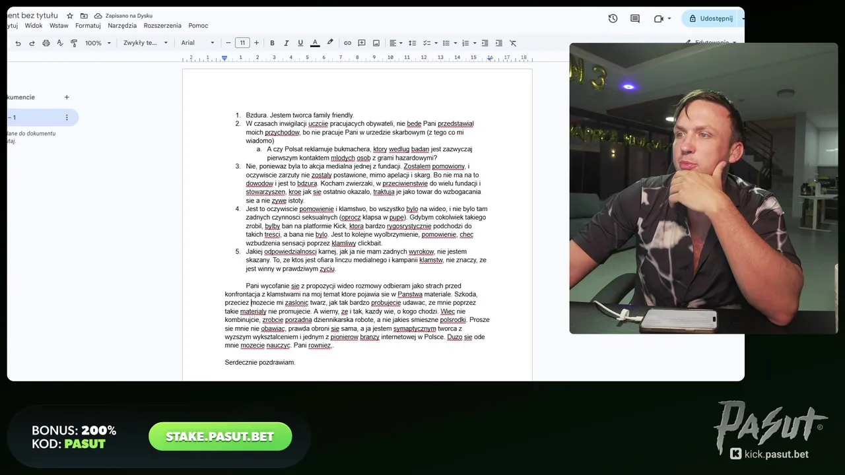
Task: Open the zoom 100% dropdown
Action: coord(97,43)
